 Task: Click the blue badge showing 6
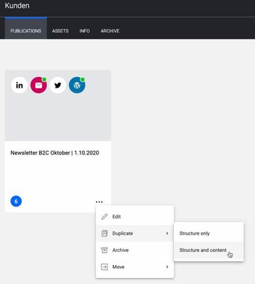coord(16,201)
